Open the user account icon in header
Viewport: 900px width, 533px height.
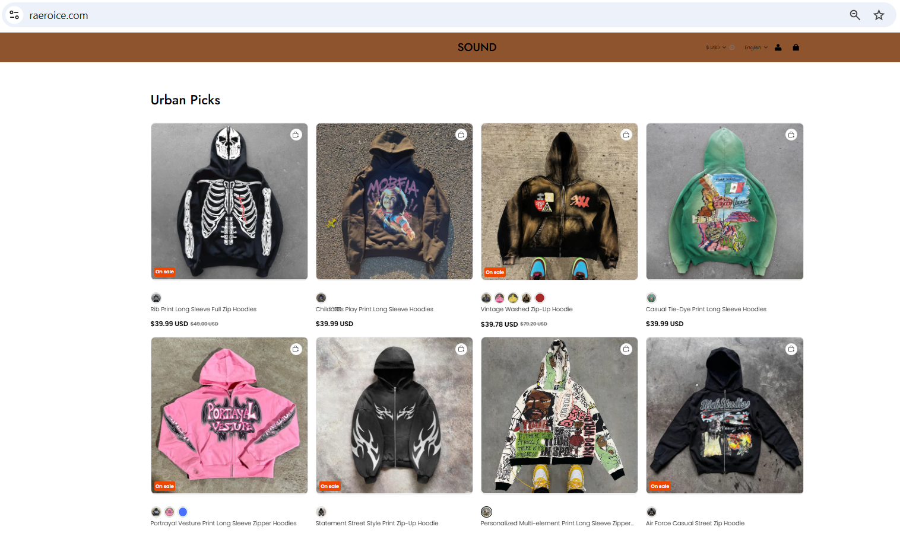pos(778,47)
